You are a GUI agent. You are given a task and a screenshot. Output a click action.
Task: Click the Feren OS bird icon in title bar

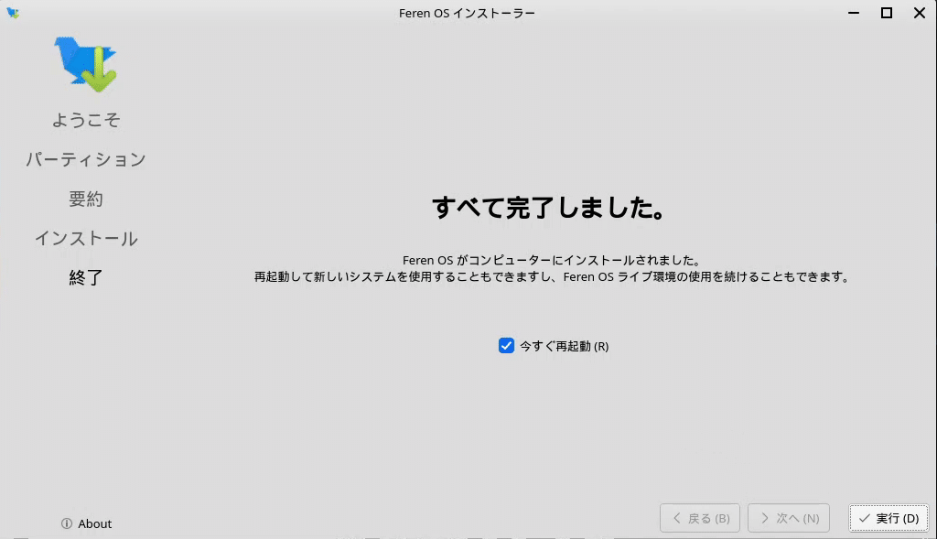coord(13,13)
